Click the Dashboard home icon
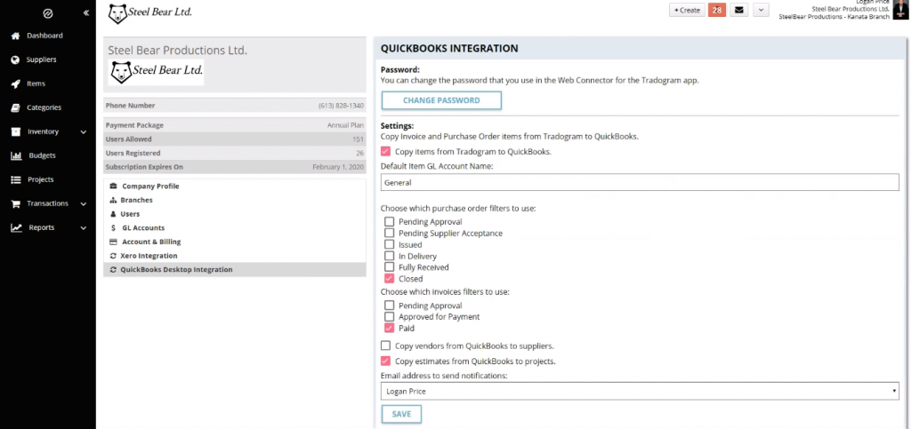The width and height of the screenshot is (911, 429). pyautogui.click(x=16, y=36)
